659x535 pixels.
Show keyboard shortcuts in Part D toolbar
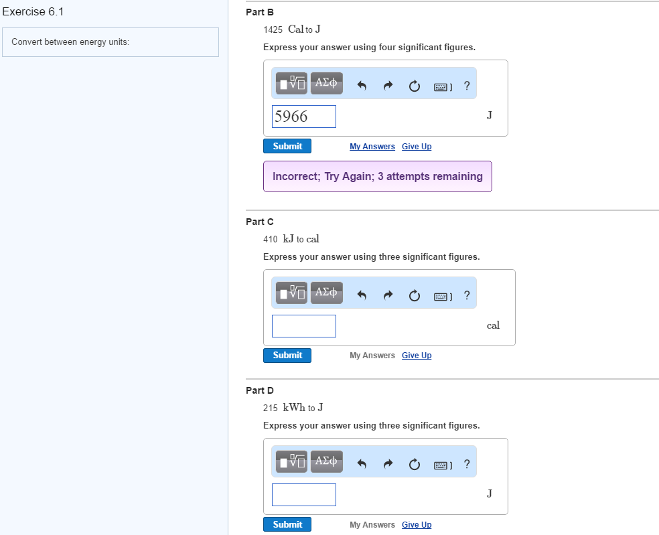441,464
